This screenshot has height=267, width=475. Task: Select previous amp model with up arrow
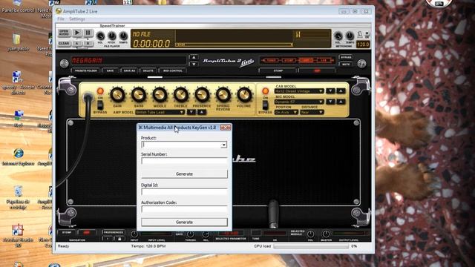point(202,112)
